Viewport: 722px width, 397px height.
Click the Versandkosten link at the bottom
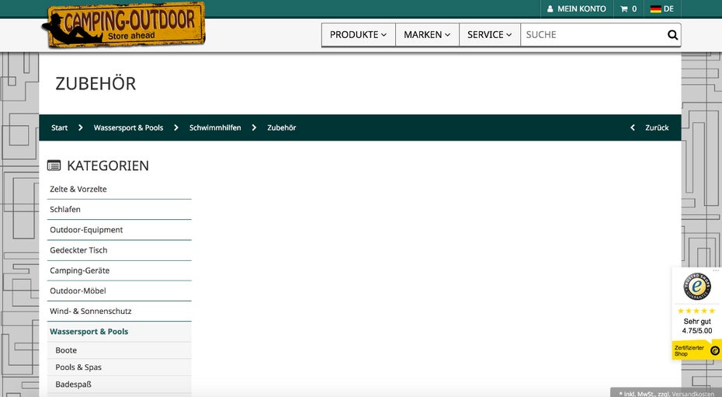point(692,394)
